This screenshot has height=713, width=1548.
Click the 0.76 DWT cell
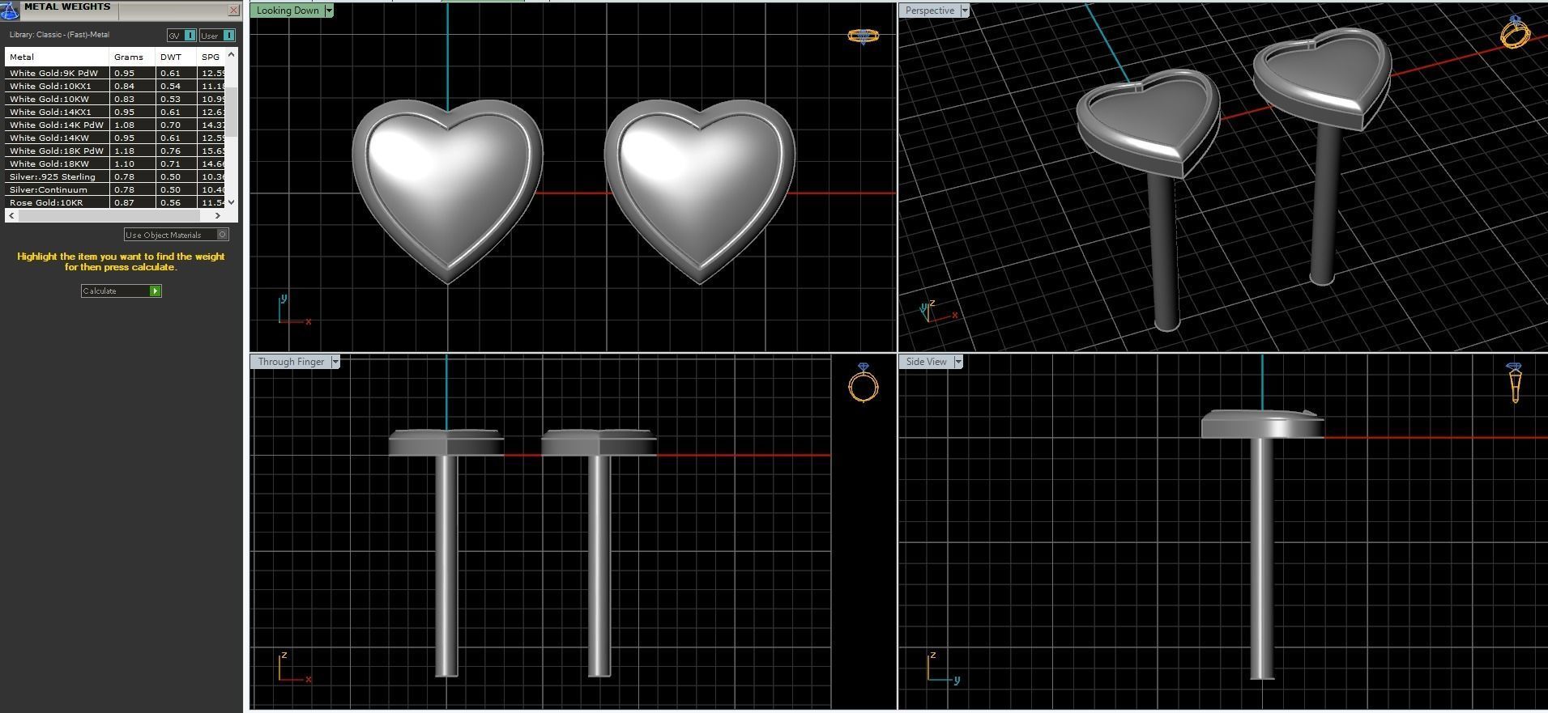tap(176, 151)
